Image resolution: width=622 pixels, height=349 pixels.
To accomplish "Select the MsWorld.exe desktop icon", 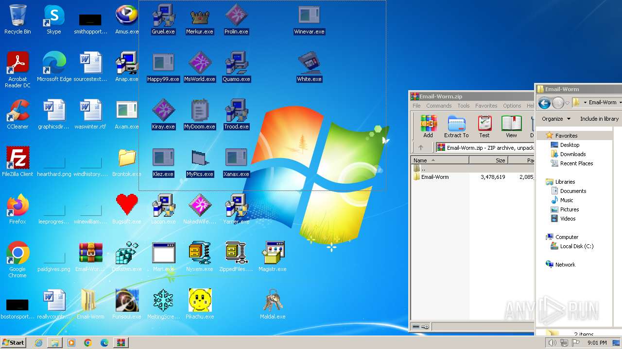I will 200,67.
